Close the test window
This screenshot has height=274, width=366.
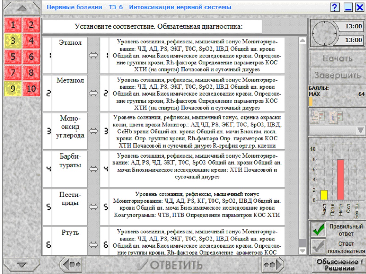(x=360, y=7)
